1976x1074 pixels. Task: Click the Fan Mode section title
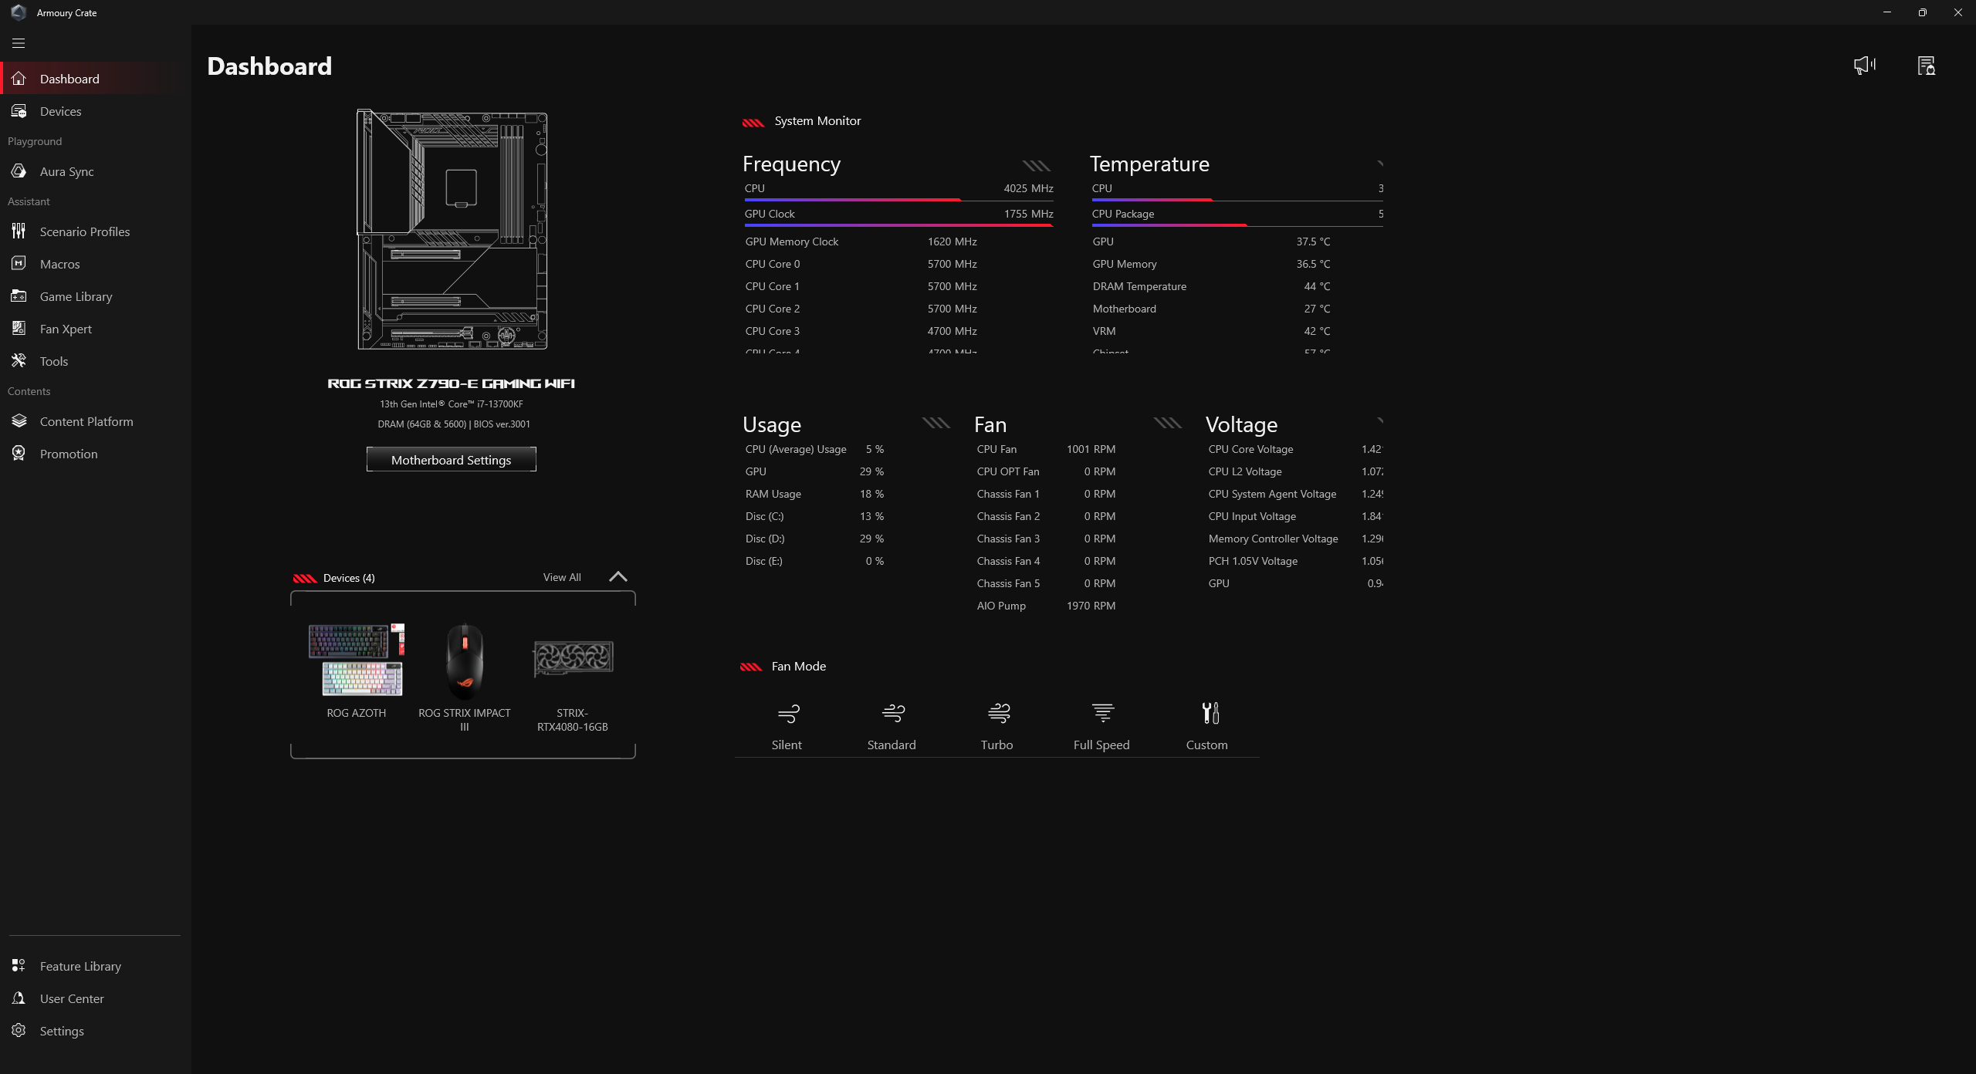click(799, 667)
